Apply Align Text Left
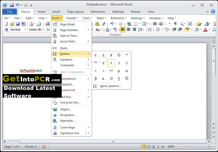Image resolution: width=218 pixels, height=152 pixels. (x=123, y=30)
